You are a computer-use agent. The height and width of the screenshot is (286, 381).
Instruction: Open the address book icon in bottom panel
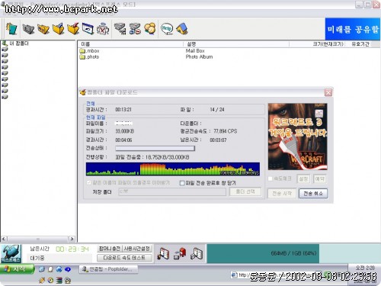pos(163,253)
